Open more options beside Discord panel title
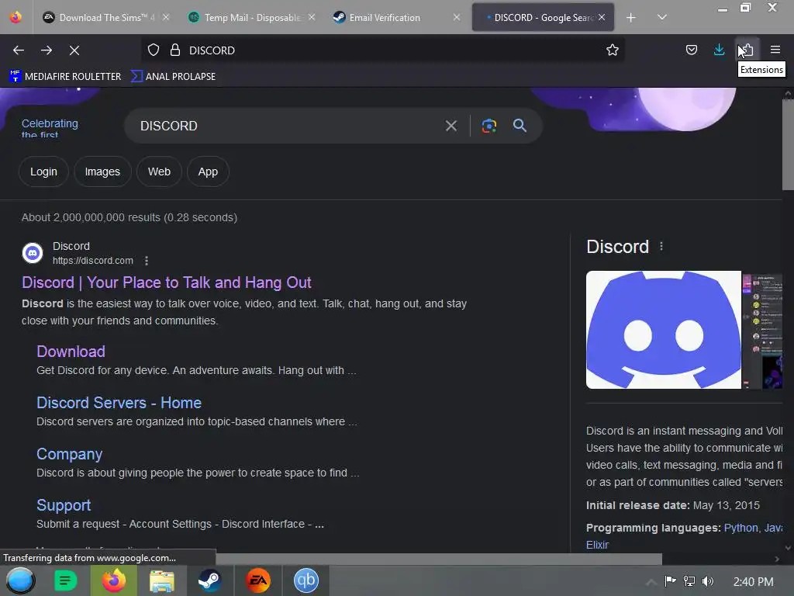Image resolution: width=794 pixels, height=596 pixels. [661, 246]
